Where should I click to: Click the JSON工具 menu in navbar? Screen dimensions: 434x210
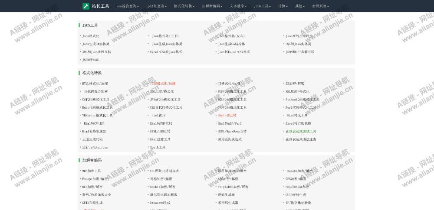262,6
